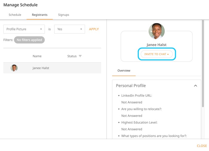The height and width of the screenshot is (151, 209).
Task: Open the Overview tab in profile panel
Action: (x=124, y=71)
